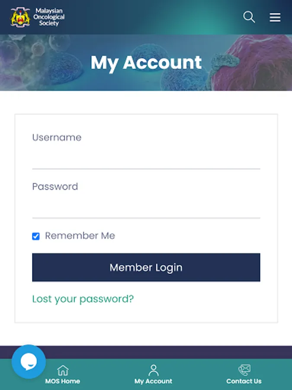Viewport: 292px width, 390px height.
Task: Tap the Contact Us envelope icon
Action: (x=244, y=370)
